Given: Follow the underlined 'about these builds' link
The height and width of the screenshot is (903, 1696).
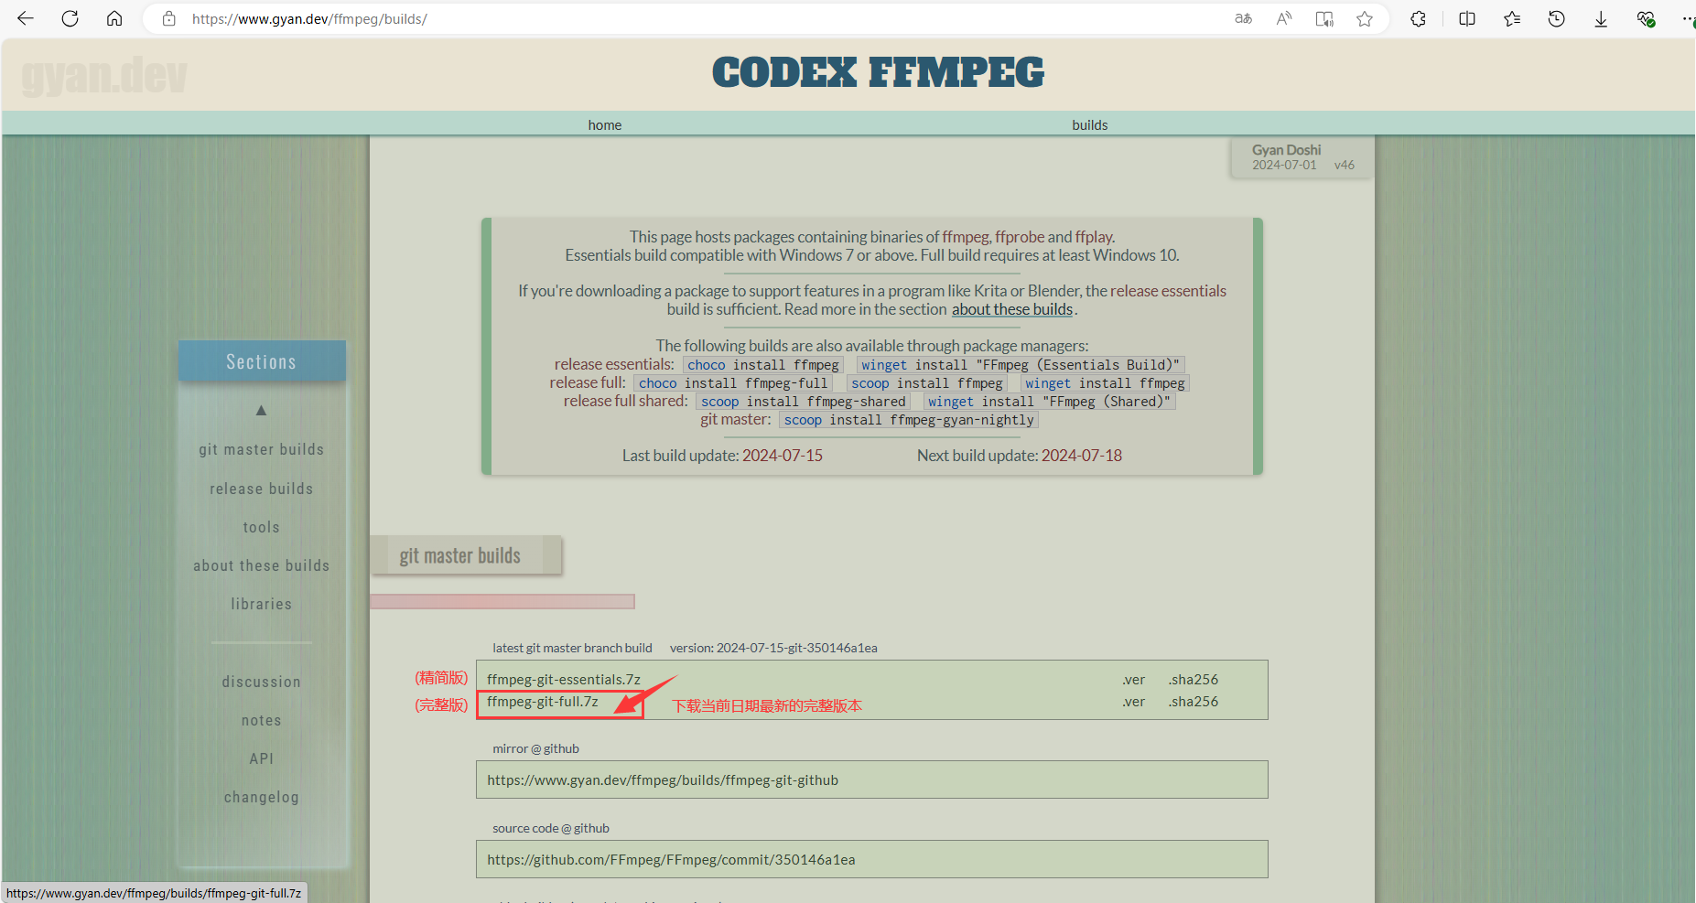Looking at the screenshot, I should 1012,309.
